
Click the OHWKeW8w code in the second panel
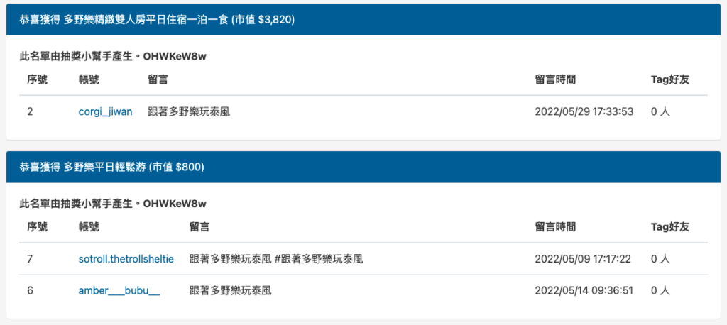tap(175, 204)
